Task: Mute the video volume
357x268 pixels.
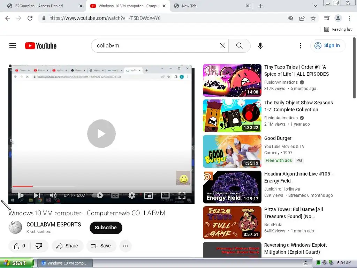Action: coord(53,195)
